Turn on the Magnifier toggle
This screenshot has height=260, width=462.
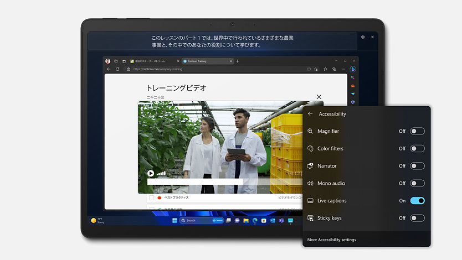pos(417,131)
